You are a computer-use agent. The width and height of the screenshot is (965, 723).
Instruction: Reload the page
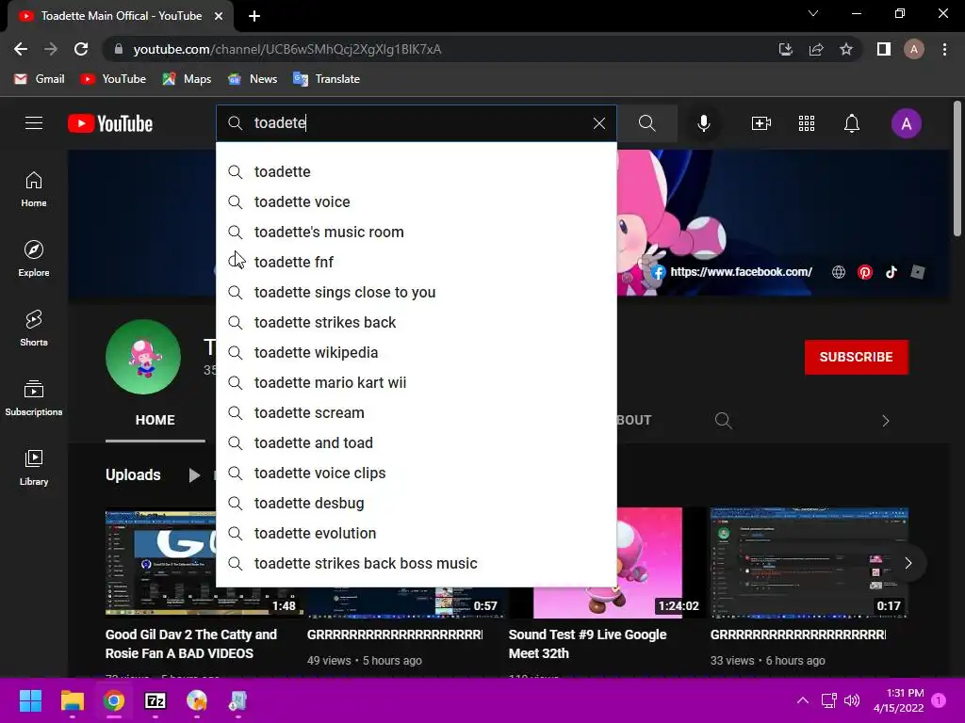tap(81, 49)
